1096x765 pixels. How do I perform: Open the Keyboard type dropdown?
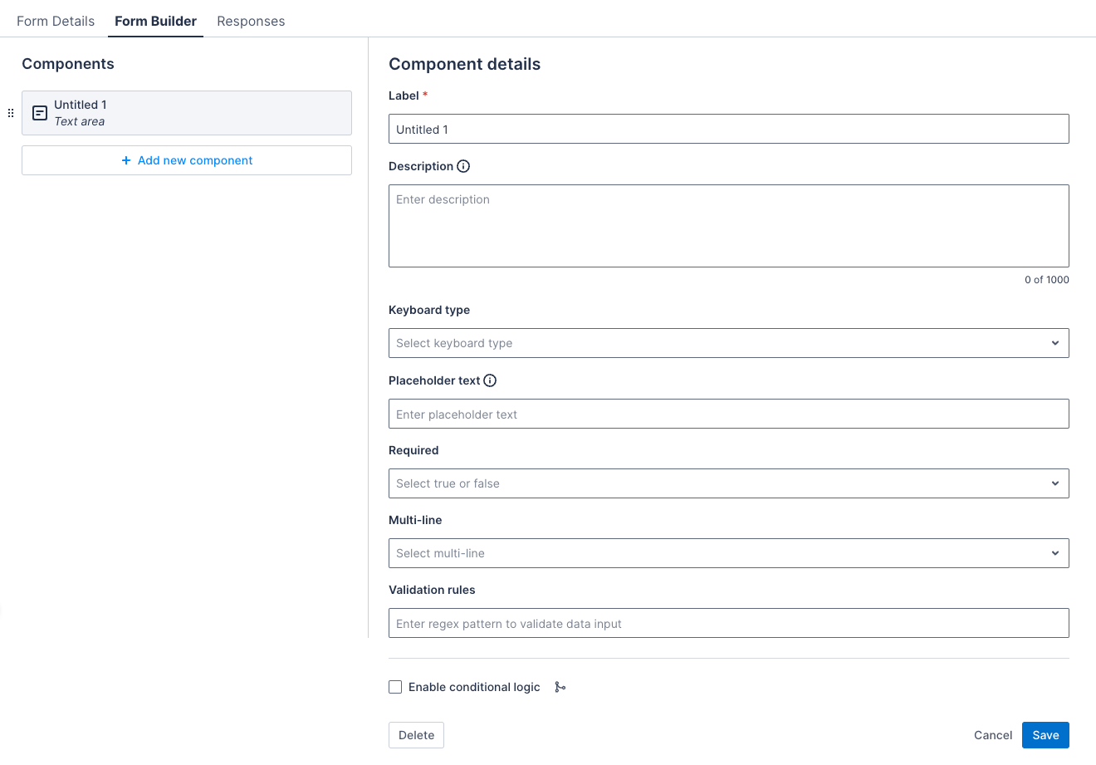click(728, 343)
